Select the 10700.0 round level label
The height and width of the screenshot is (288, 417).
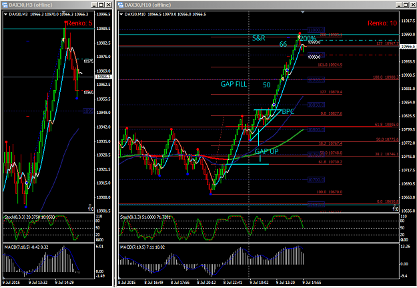pos(316,180)
